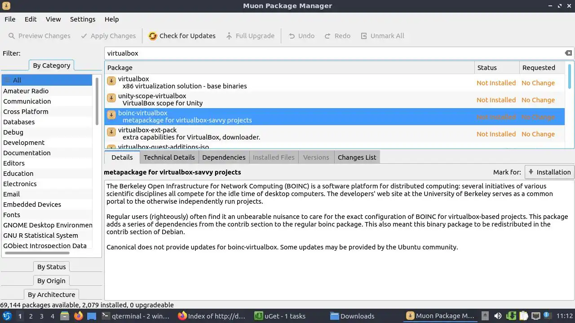Click the Full Upgrade toolbar button
This screenshot has width=575, height=323.
tap(250, 36)
